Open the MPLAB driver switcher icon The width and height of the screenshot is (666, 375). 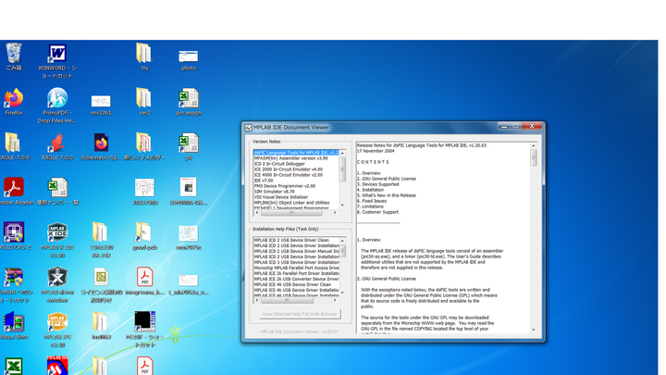(57, 278)
